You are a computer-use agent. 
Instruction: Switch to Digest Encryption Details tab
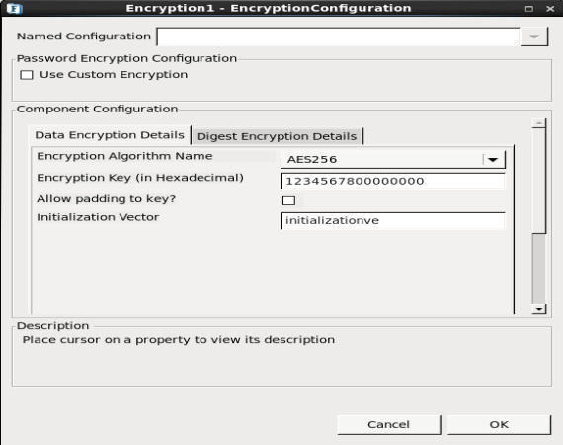(x=277, y=136)
